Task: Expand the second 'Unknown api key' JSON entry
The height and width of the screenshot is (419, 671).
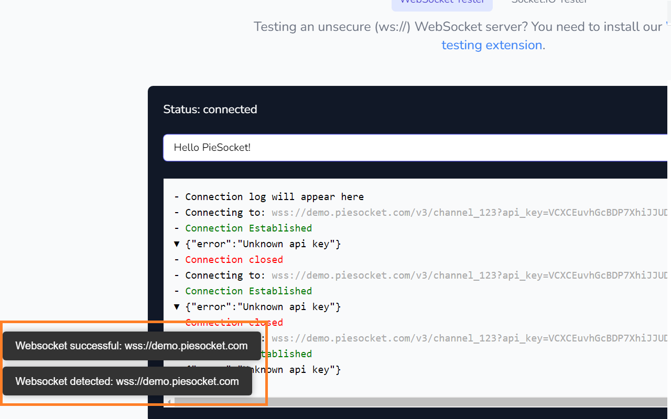Action: click(177, 307)
